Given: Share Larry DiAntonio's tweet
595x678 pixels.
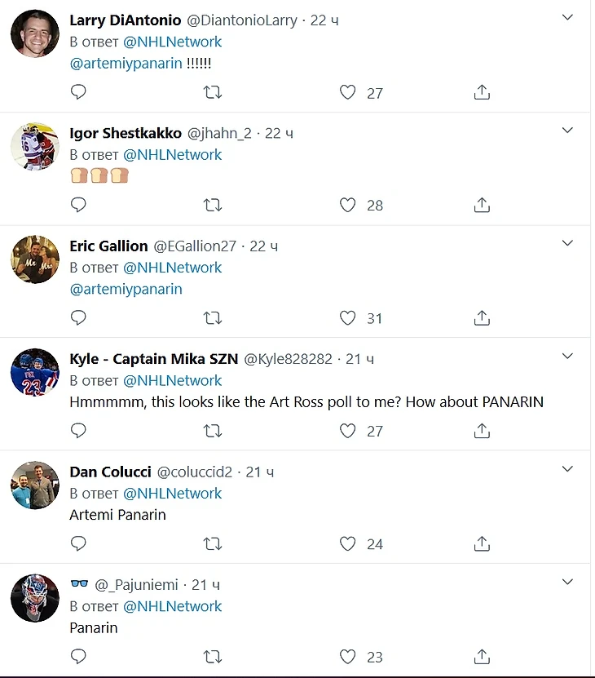Looking at the screenshot, I should click(482, 92).
